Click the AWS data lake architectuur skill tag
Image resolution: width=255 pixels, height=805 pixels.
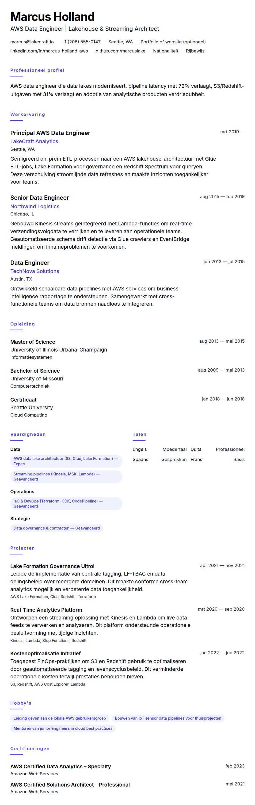pyautogui.click(x=66, y=461)
